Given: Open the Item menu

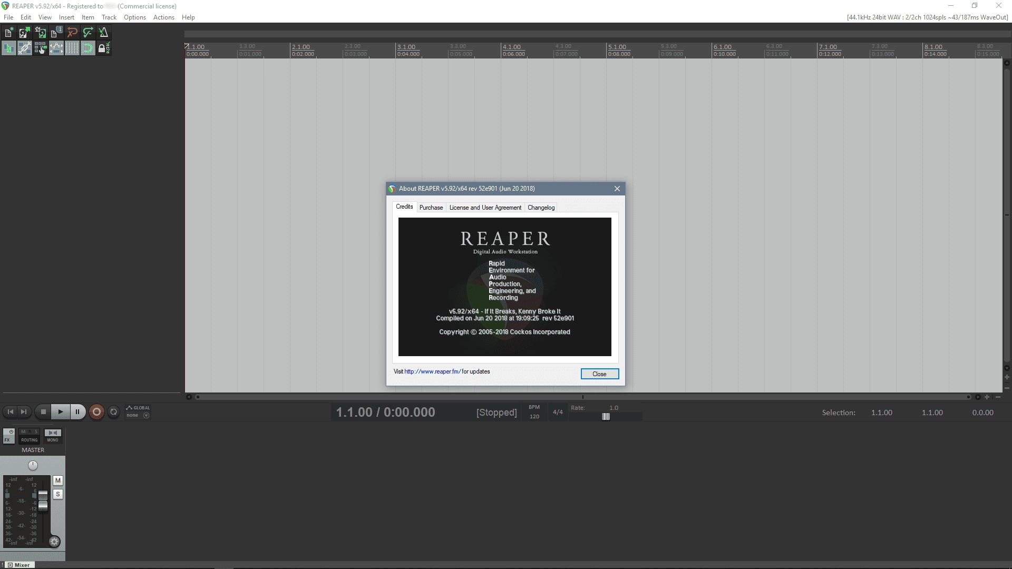Looking at the screenshot, I should coord(88,17).
